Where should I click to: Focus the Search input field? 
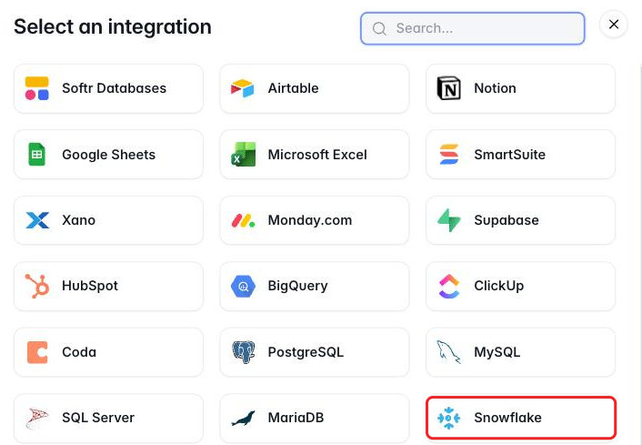point(473,28)
